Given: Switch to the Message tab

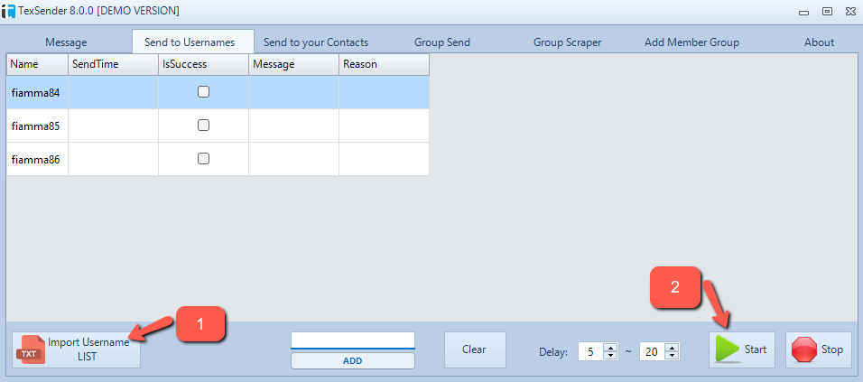Looking at the screenshot, I should point(66,42).
